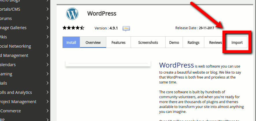Image resolution: width=256 pixels, height=121 pixels.
Task: Open the Import tab
Action: [x=237, y=42]
